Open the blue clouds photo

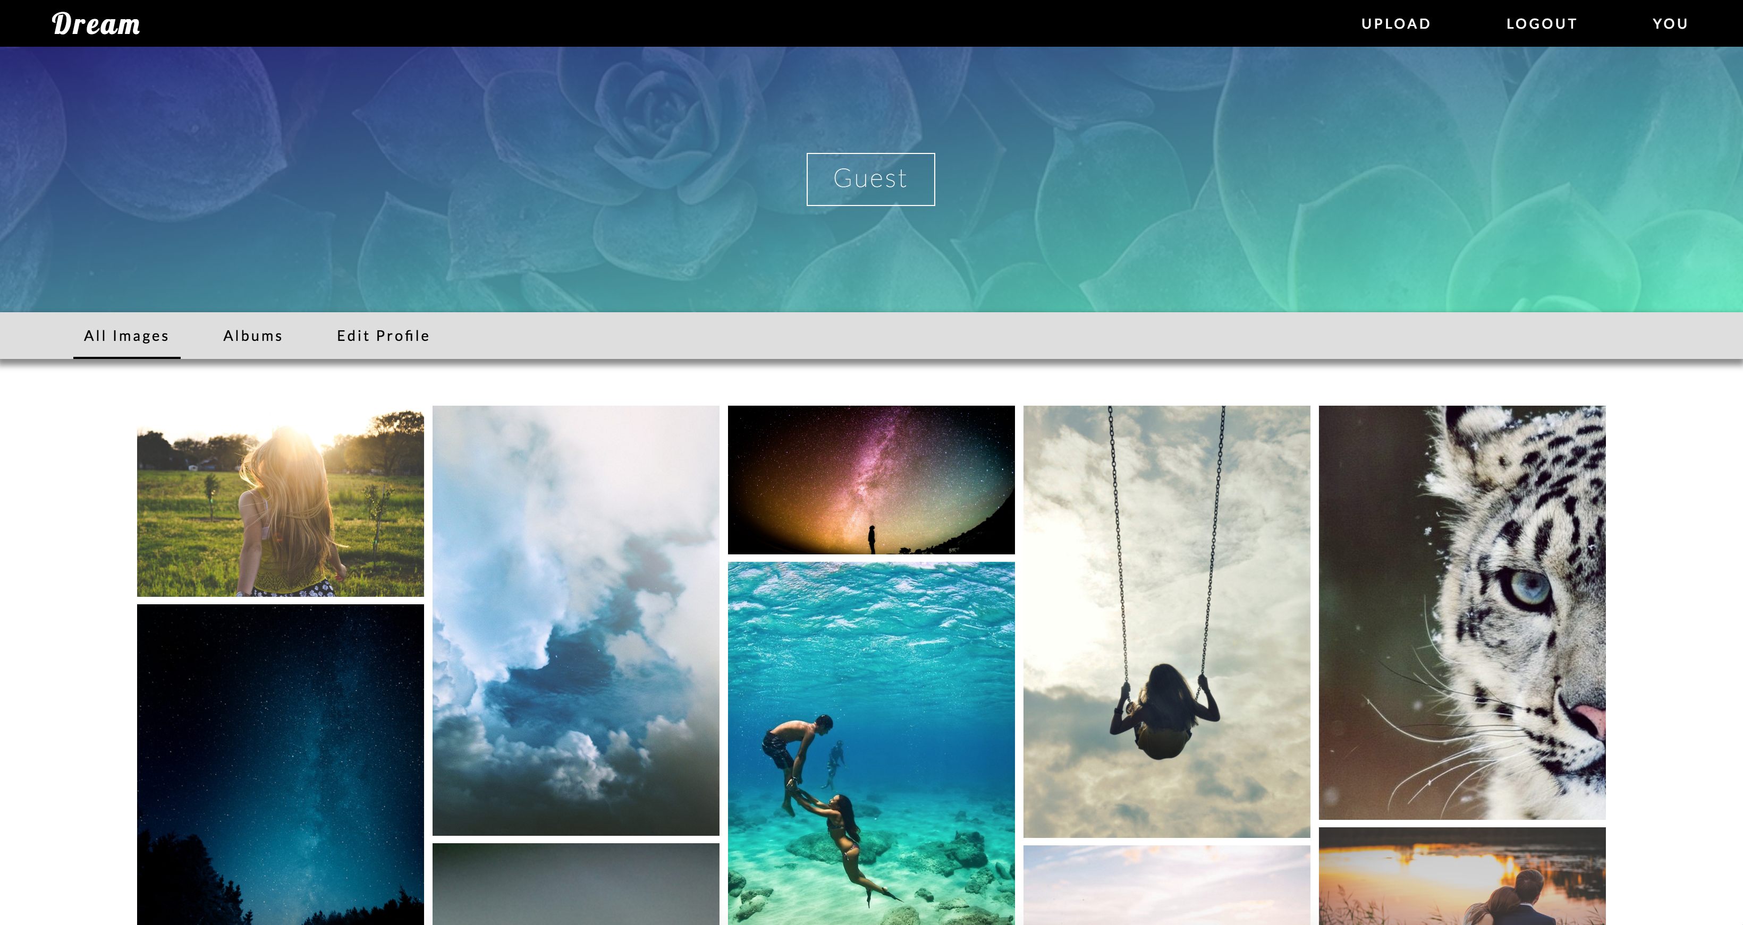575,620
